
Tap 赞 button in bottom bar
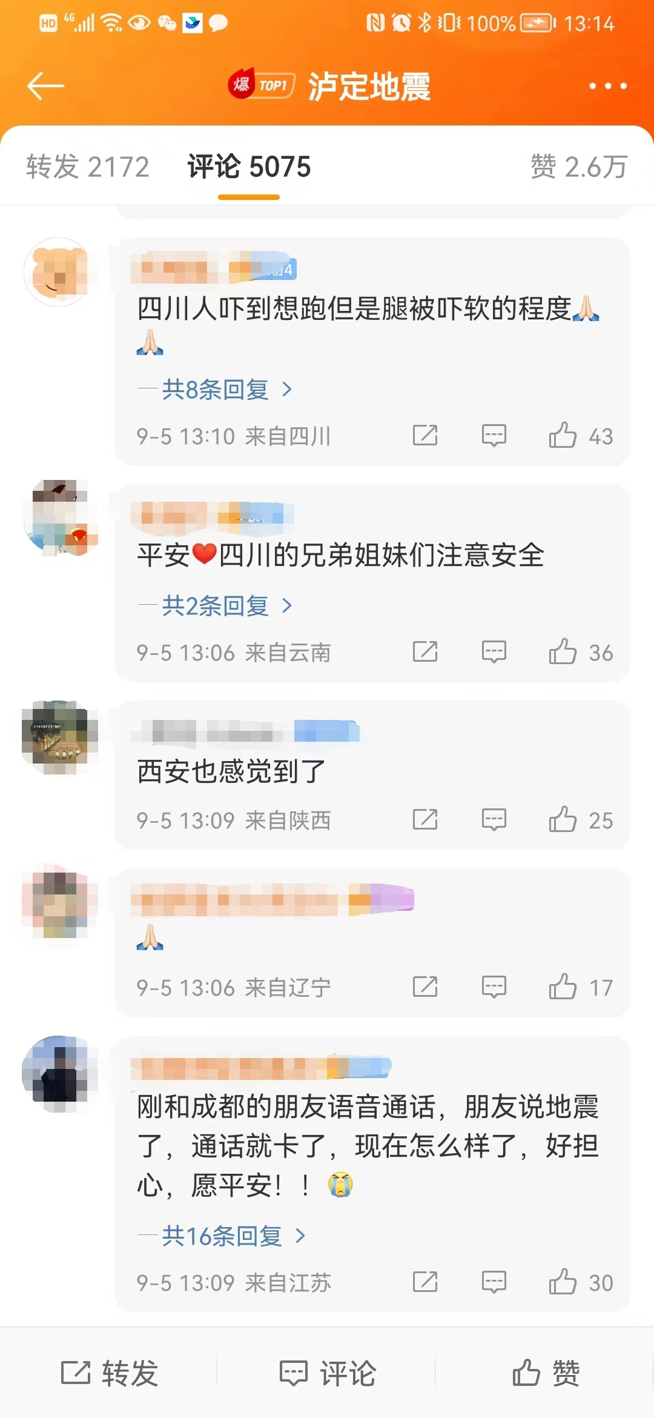click(546, 1373)
